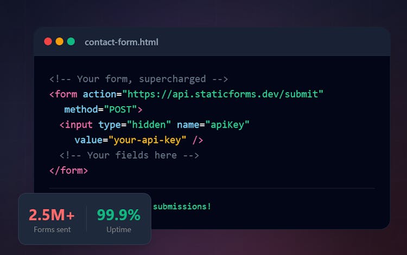Click the 'Uptime' label
Image resolution: width=407 pixels, height=255 pixels.
click(x=118, y=230)
